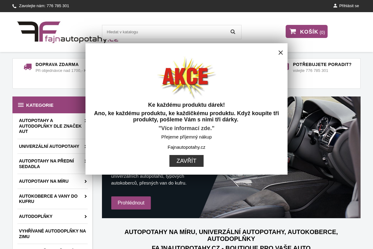Viewport: 373px width, 249px height.
Task: Open Autopotahy na přední sedadla category
Action: [46, 164]
